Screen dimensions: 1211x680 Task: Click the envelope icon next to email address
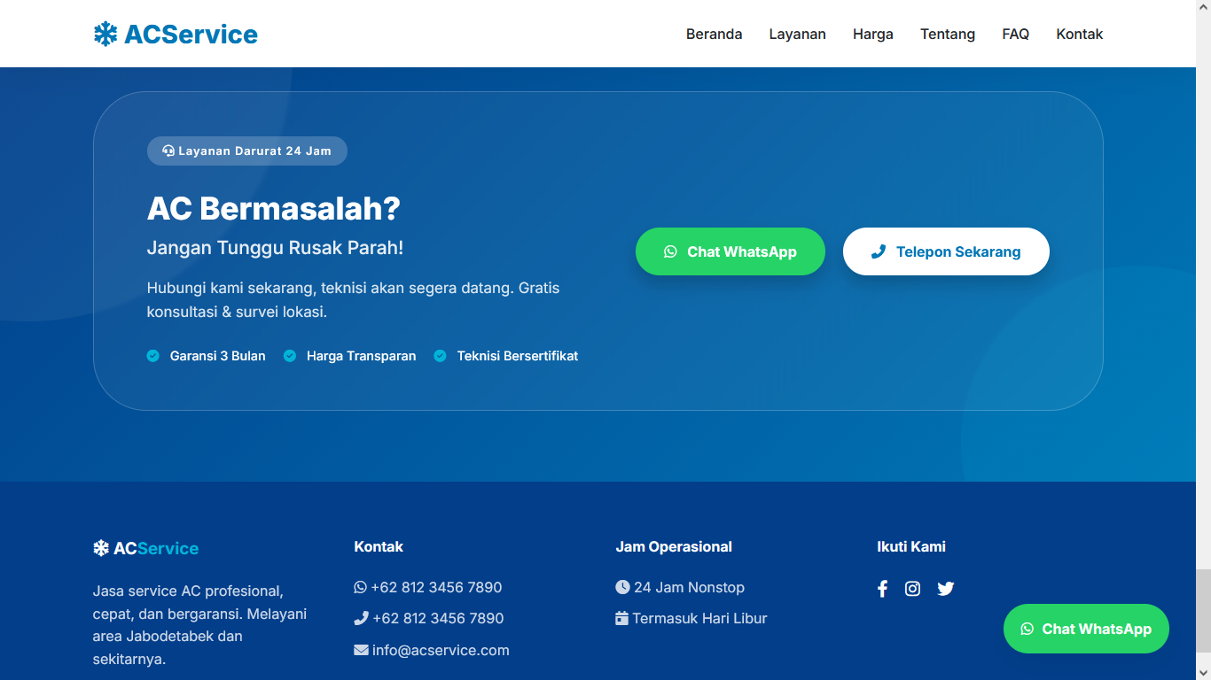point(361,650)
